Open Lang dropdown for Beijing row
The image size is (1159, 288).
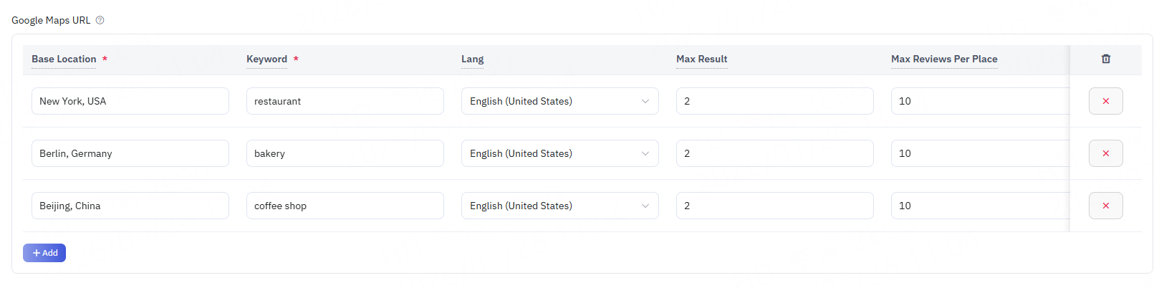(559, 206)
